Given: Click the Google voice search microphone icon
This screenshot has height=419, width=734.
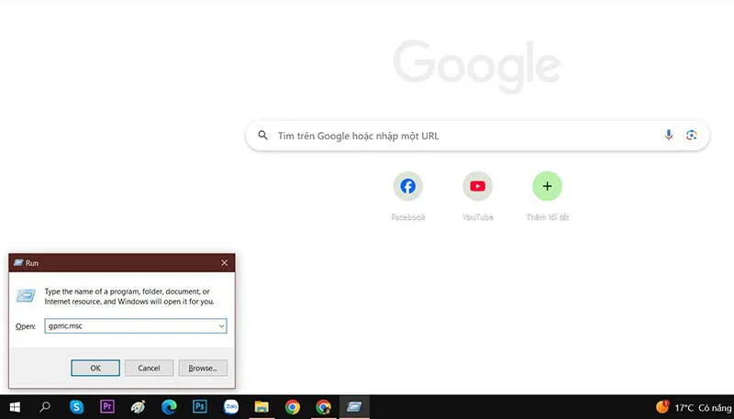Looking at the screenshot, I should click(x=669, y=136).
